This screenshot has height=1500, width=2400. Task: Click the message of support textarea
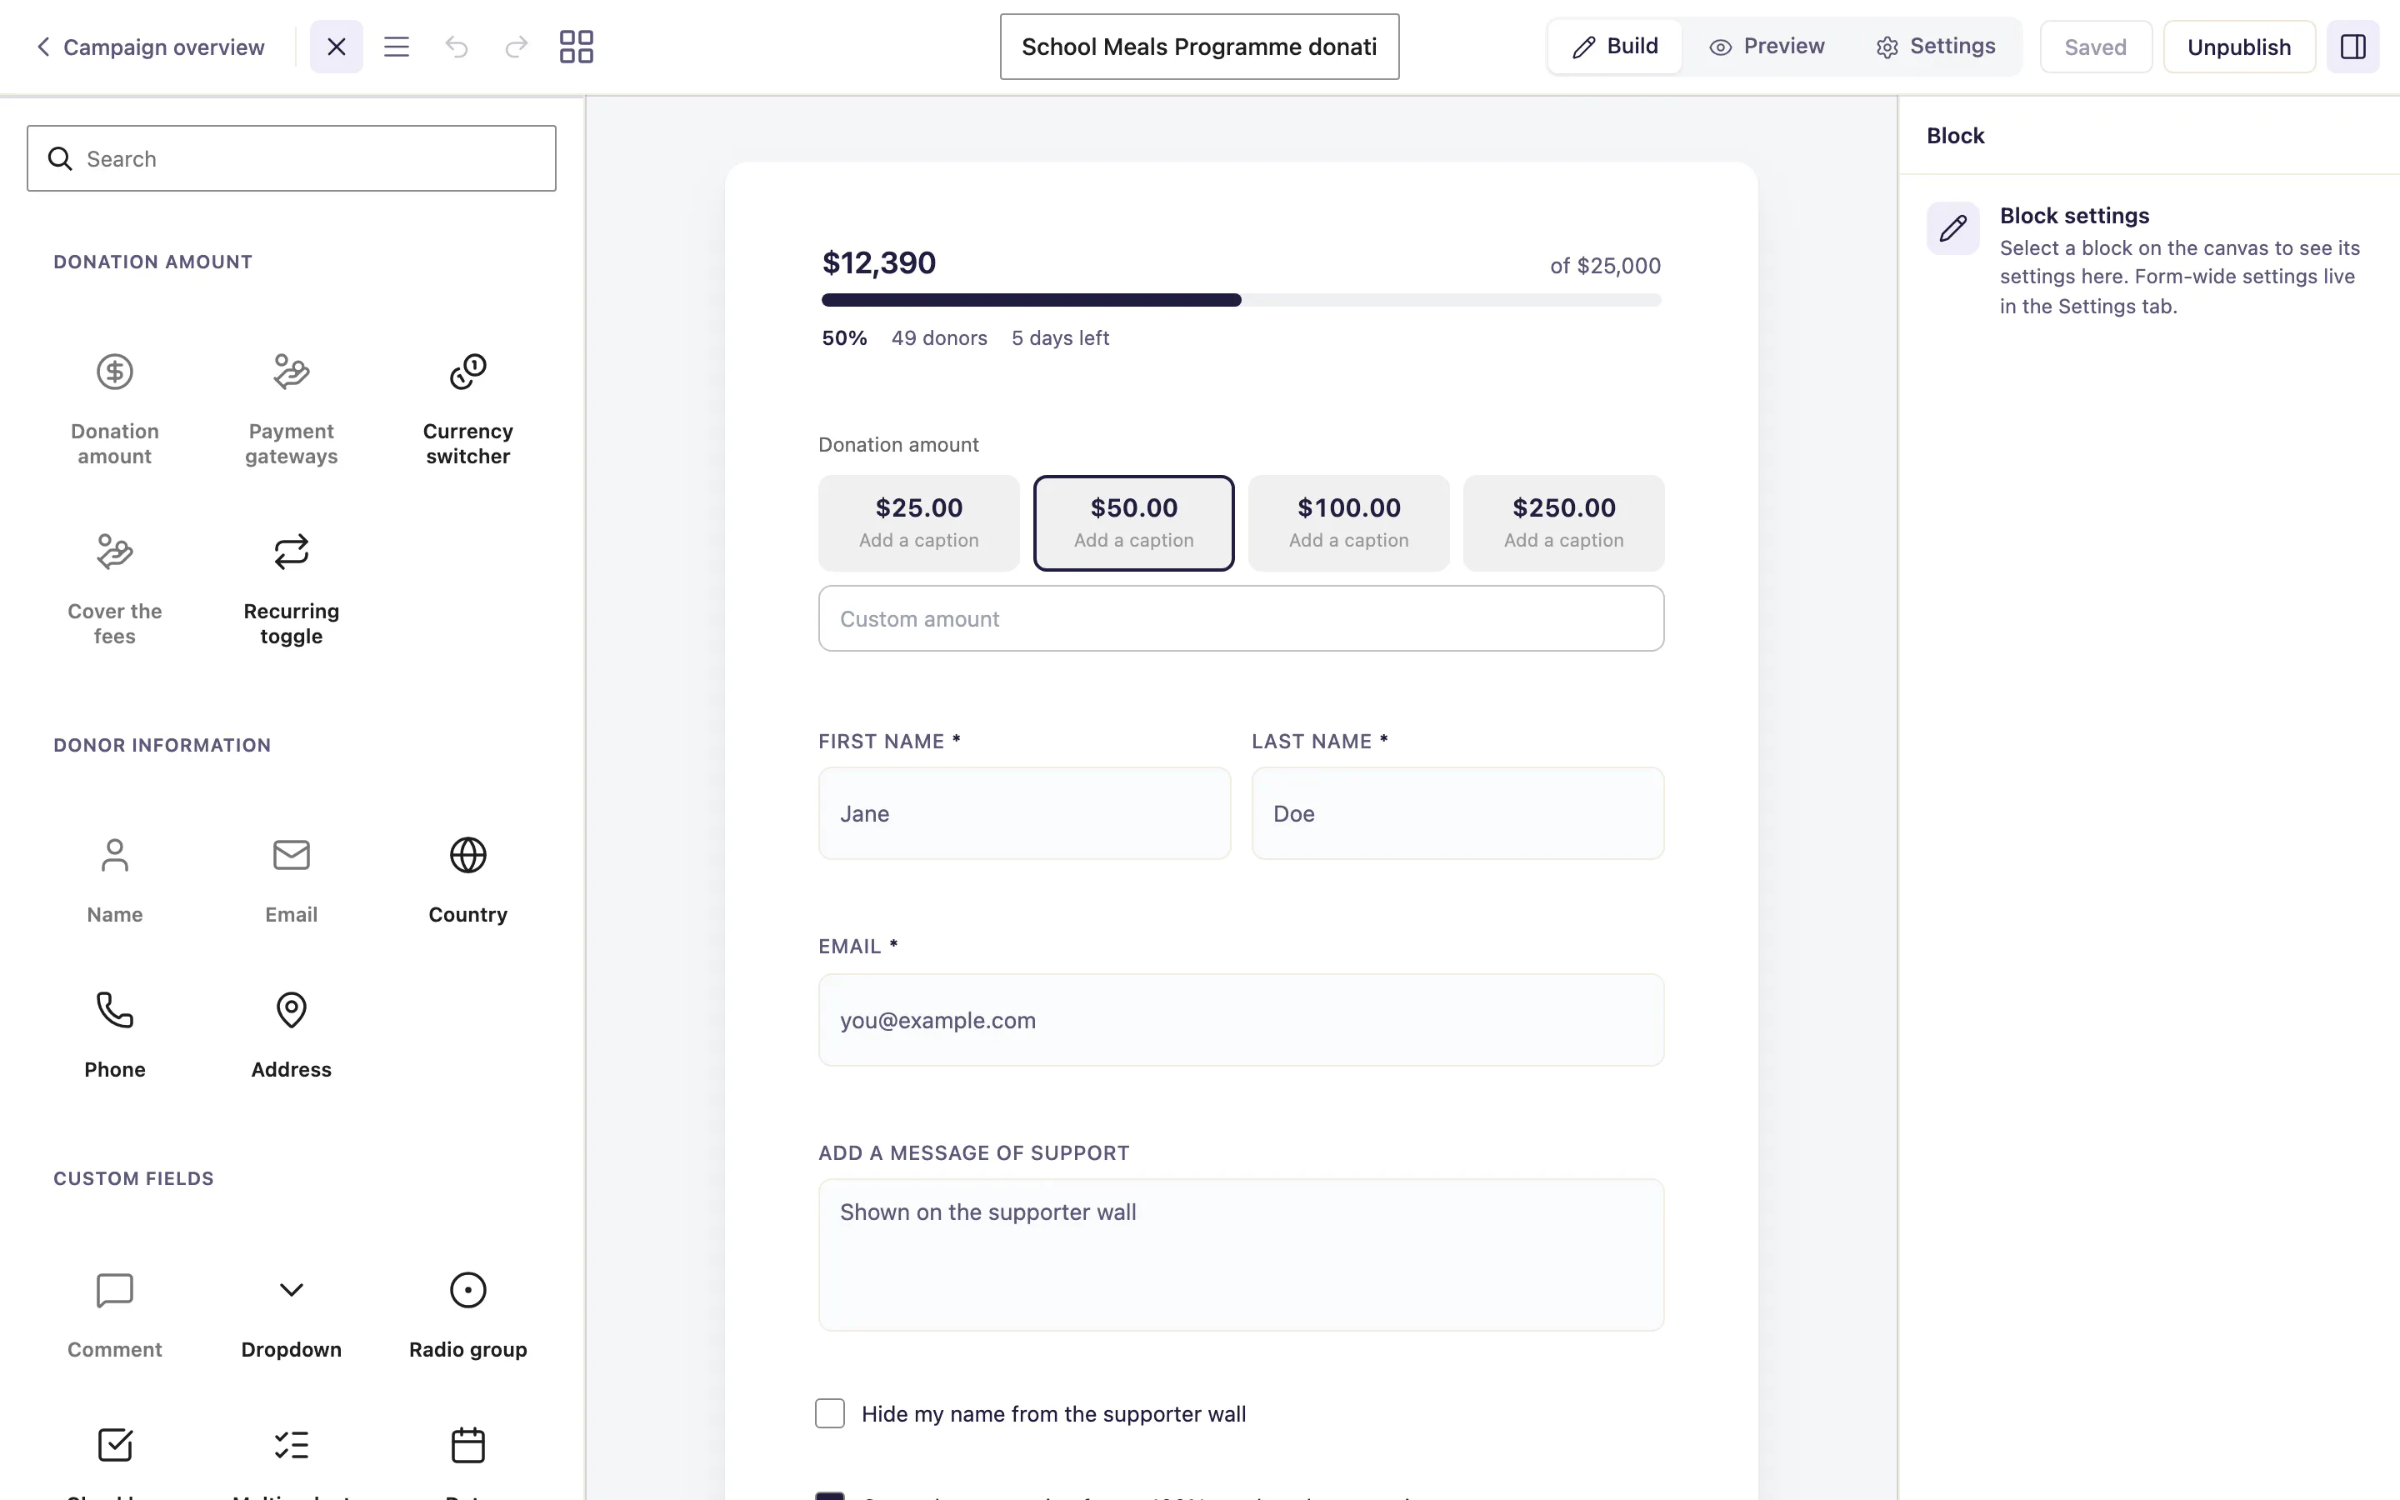click(x=1241, y=1255)
